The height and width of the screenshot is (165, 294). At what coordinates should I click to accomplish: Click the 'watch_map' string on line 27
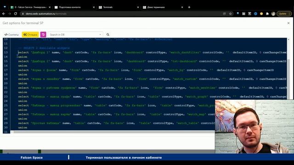click(x=196, y=114)
